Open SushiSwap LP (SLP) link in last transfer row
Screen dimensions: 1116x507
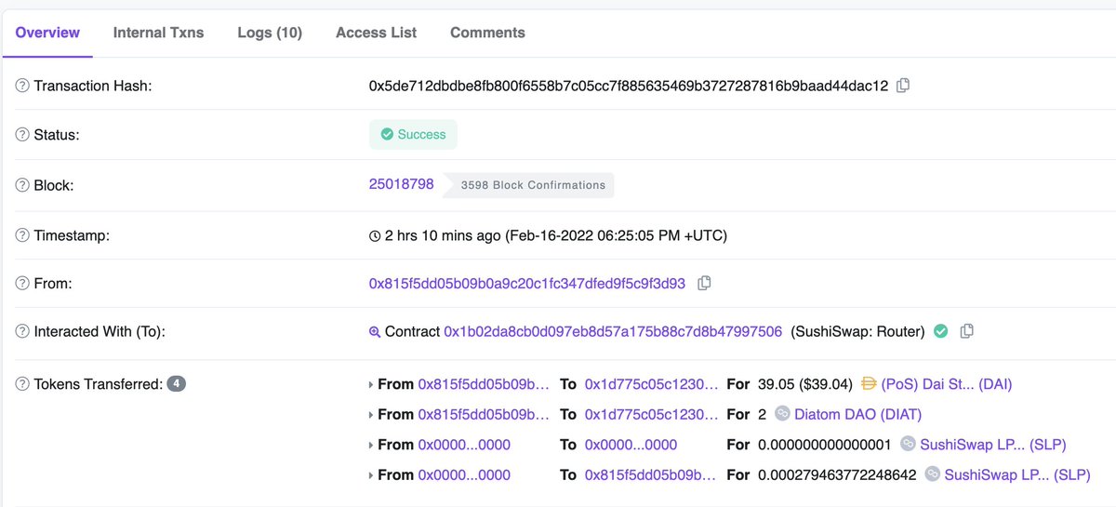click(1017, 474)
